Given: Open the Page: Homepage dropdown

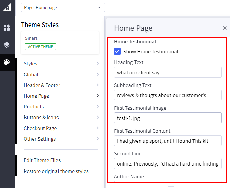Looking at the screenshot, I should 63,7.
